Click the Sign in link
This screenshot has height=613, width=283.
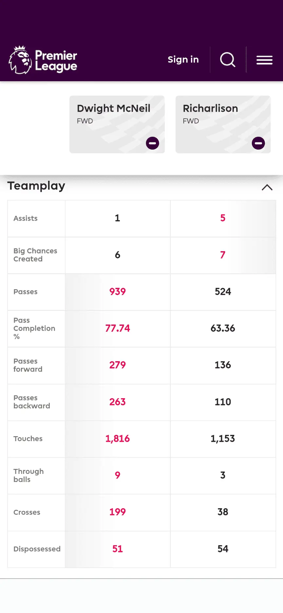point(183,60)
